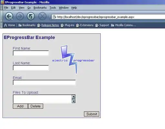Viewport: 165px width, 129px height.
Task: Submit the form
Action: (92, 114)
